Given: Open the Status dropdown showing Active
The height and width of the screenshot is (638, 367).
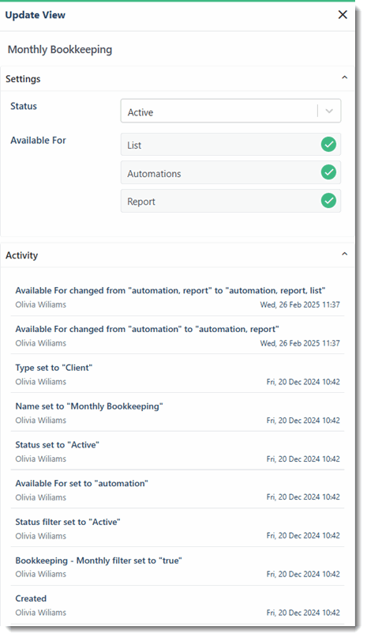Looking at the screenshot, I should click(x=230, y=111).
